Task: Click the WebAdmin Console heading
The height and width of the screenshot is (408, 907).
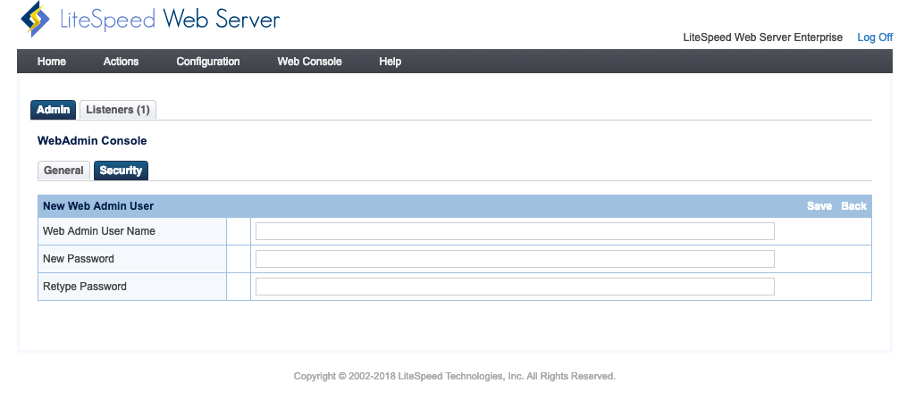Action: click(x=92, y=141)
